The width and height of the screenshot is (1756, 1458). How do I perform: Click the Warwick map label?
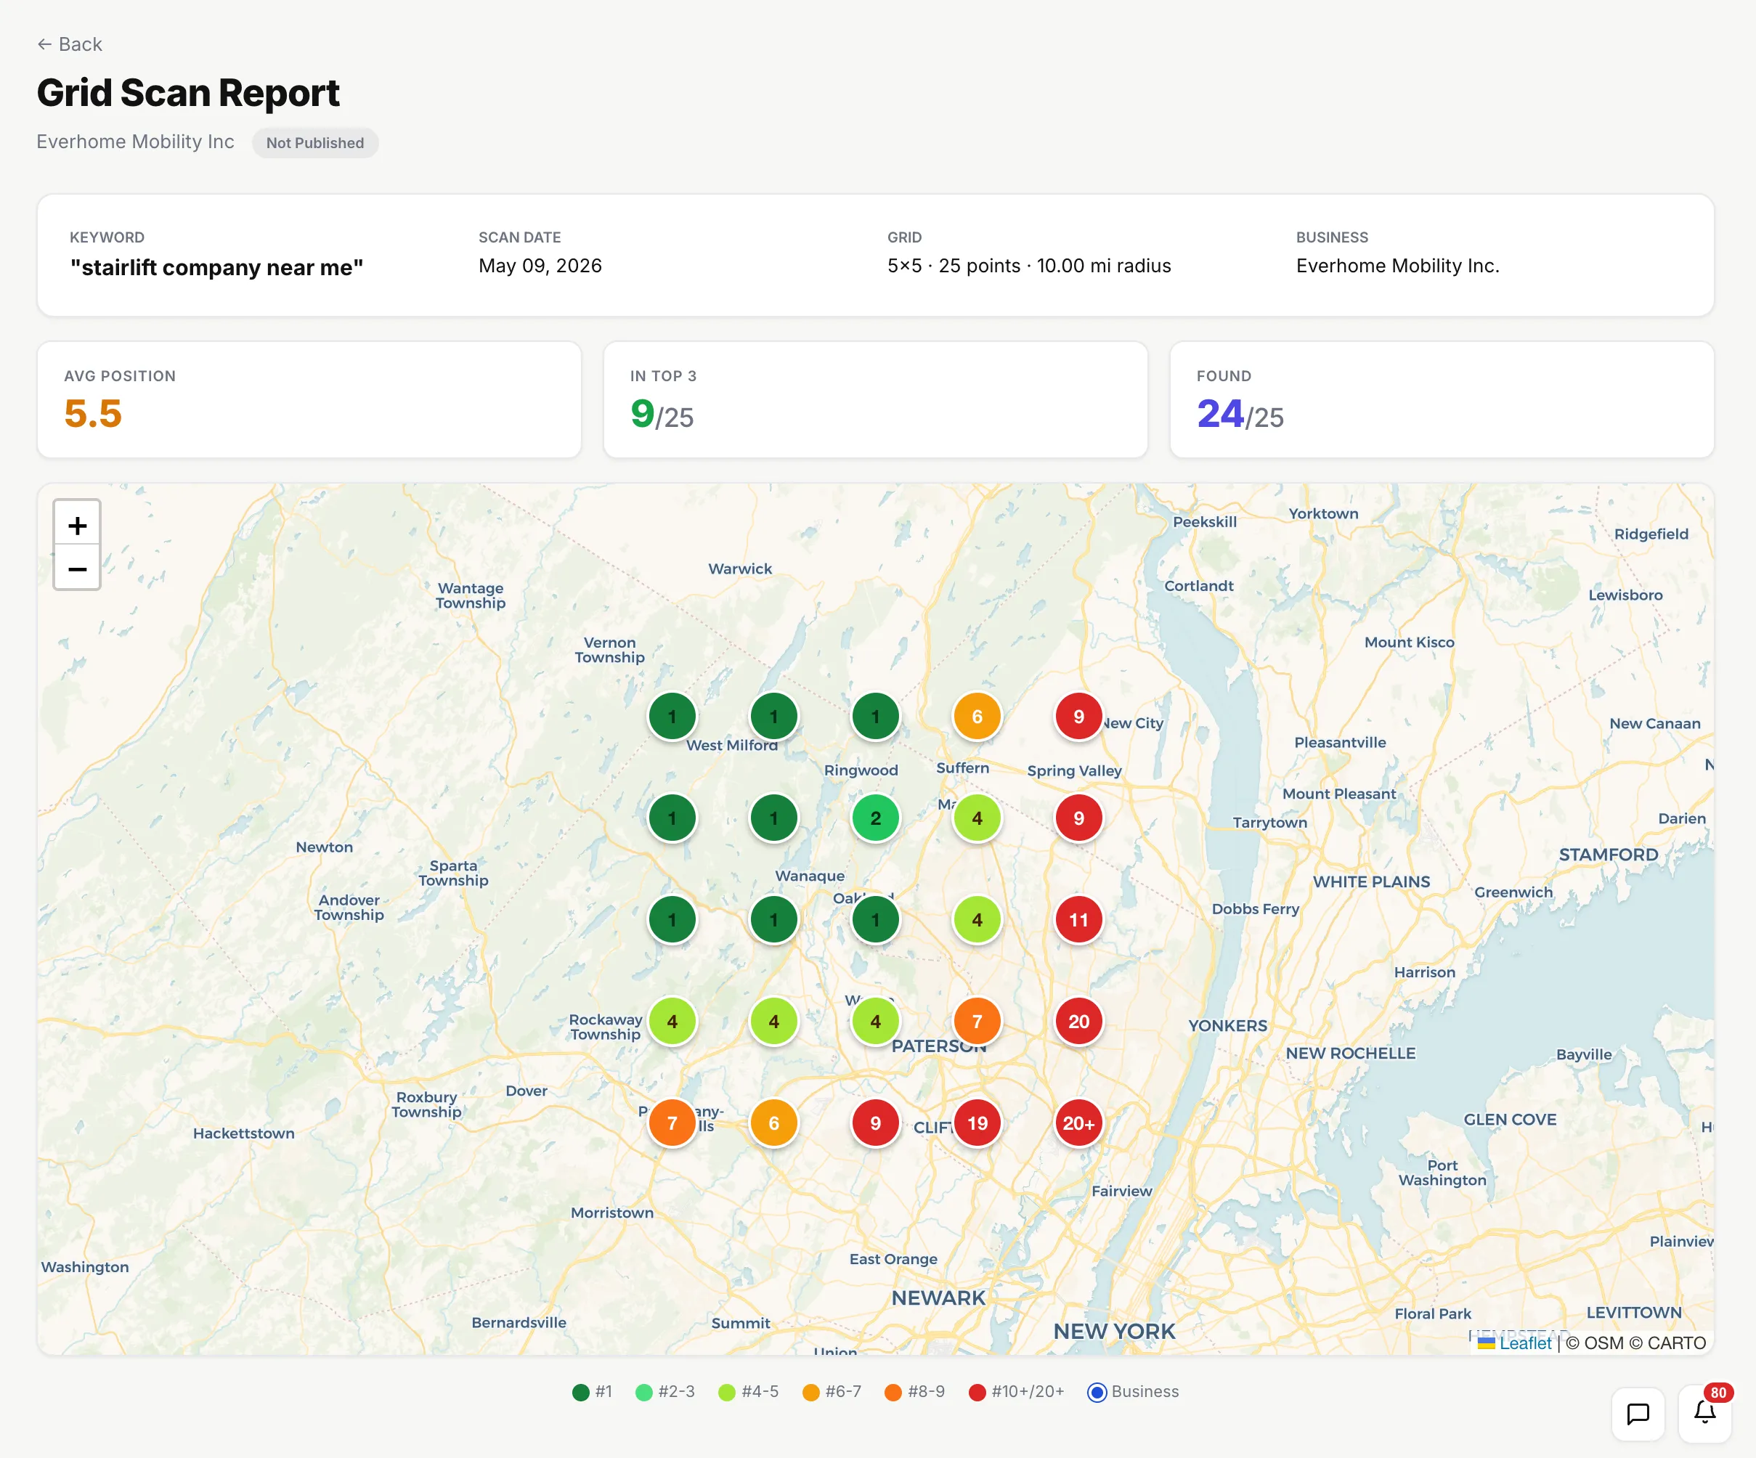coord(740,569)
